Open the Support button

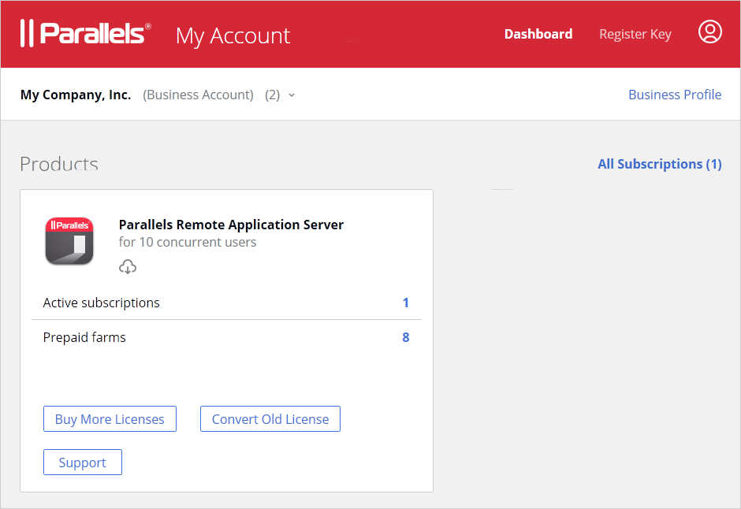[83, 463]
